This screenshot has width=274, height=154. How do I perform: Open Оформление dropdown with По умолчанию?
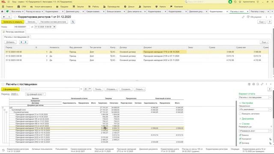[270, 110]
